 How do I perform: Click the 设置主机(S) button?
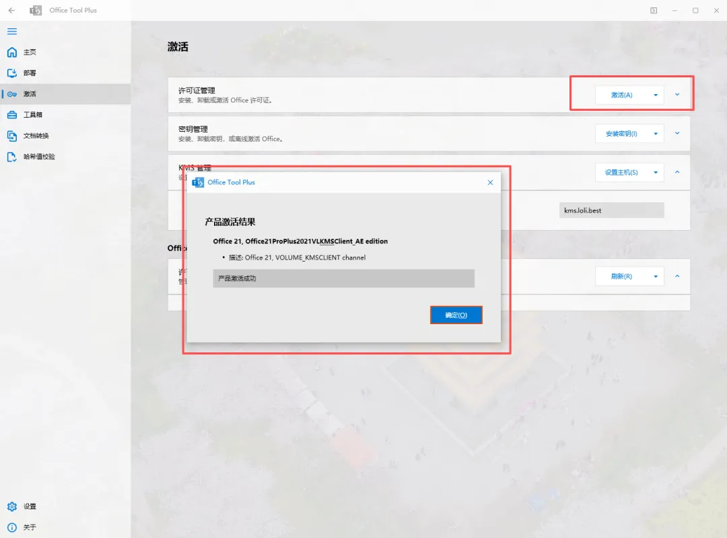[x=621, y=172]
